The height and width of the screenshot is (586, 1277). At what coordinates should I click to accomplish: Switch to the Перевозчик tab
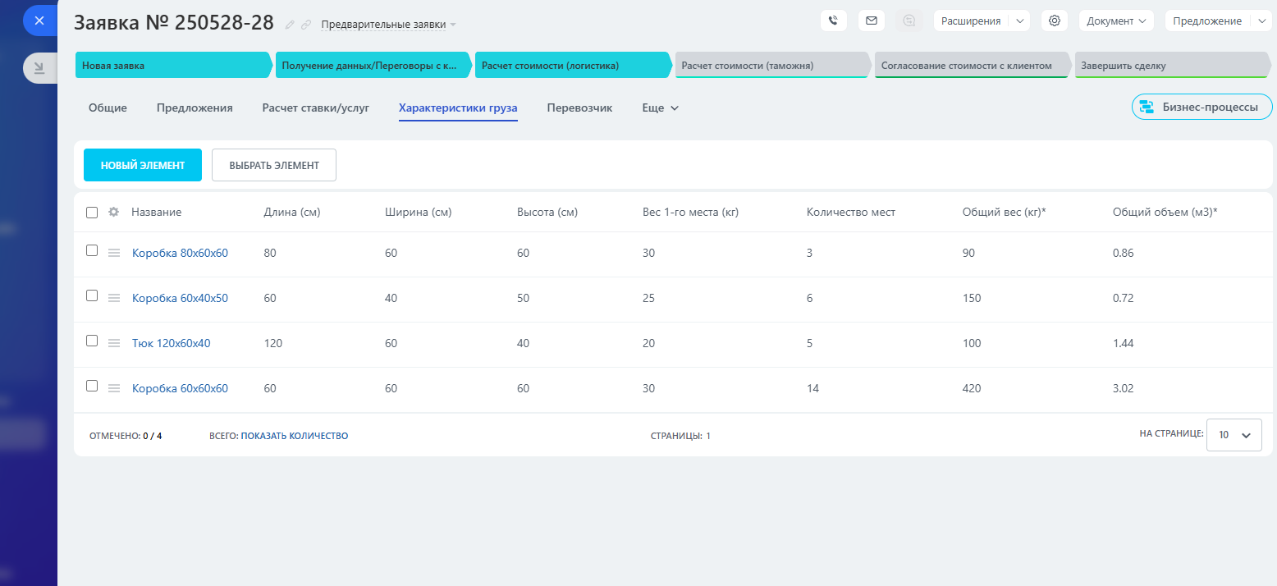(x=579, y=108)
